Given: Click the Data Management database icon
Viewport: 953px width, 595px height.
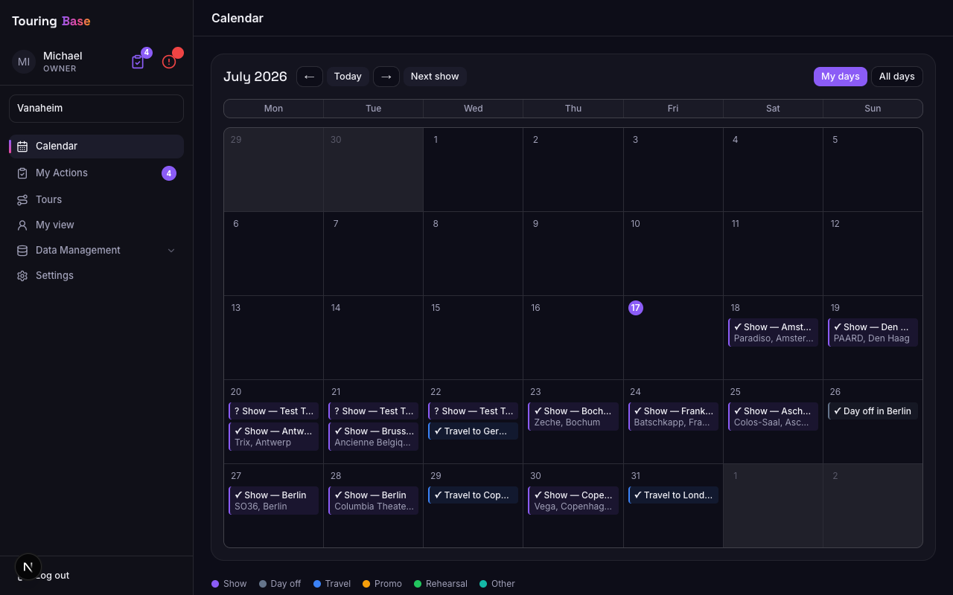Looking at the screenshot, I should click(22, 251).
